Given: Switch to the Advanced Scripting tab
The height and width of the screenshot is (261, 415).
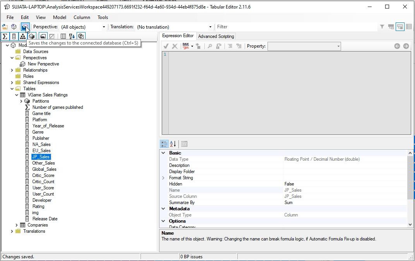Looking at the screenshot, I should 216,36.
